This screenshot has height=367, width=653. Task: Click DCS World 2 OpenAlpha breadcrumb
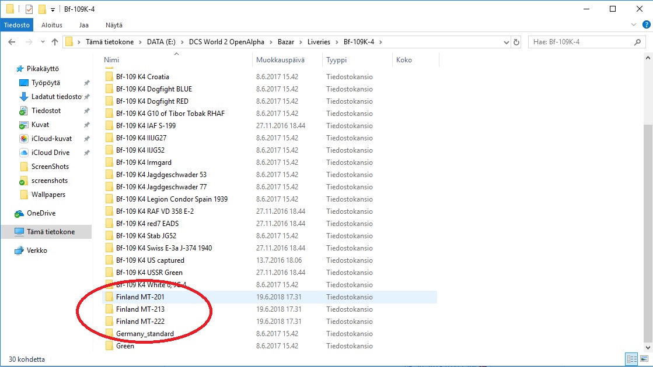226,42
